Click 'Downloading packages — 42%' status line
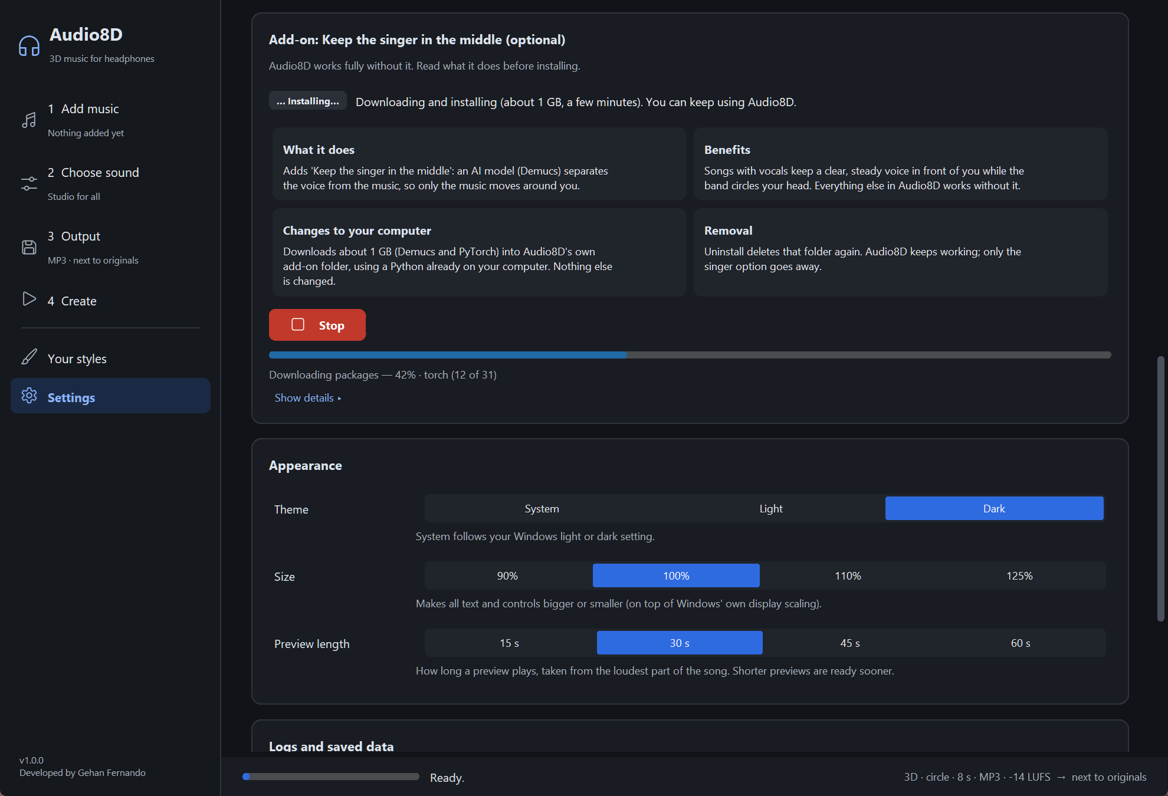Screen dimensions: 1168x796 [383, 375]
